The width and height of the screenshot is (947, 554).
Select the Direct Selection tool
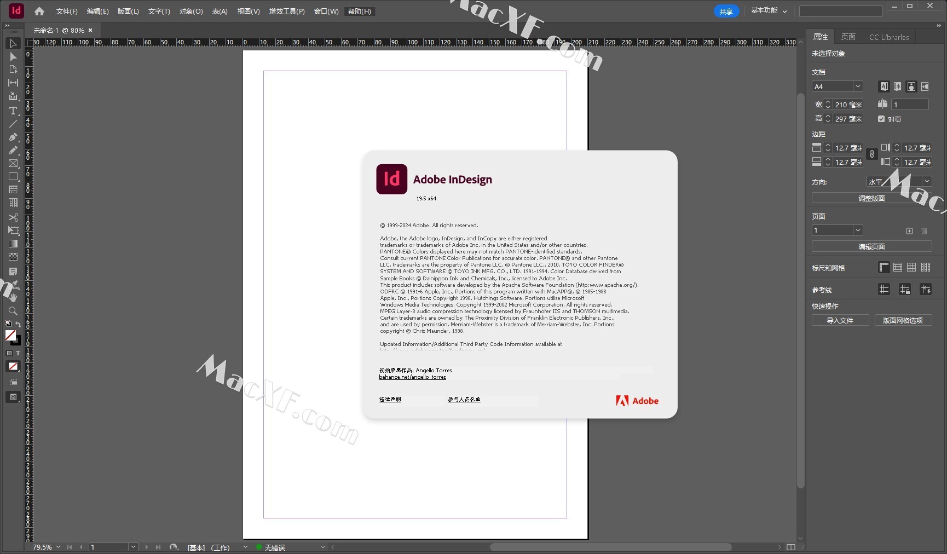click(x=13, y=57)
